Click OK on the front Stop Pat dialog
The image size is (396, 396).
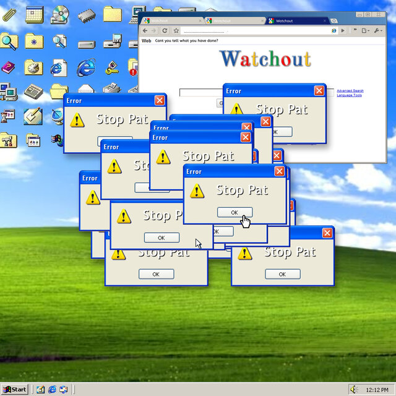tap(235, 212)
